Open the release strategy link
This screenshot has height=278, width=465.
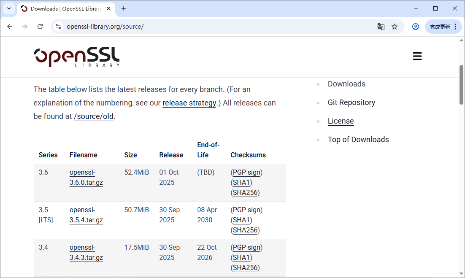(x=189, y=103)
